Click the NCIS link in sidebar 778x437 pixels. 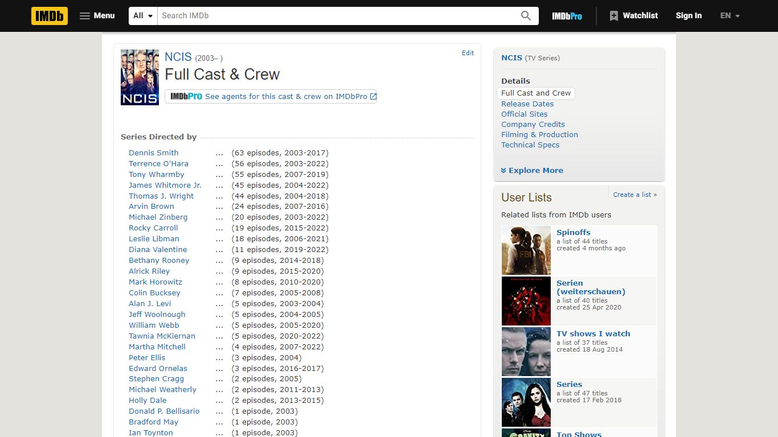tap(511, 57)
